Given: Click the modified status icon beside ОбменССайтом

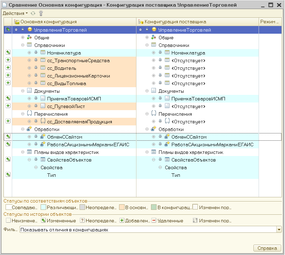Looking at the screenshot, I should tap(8, 137).
